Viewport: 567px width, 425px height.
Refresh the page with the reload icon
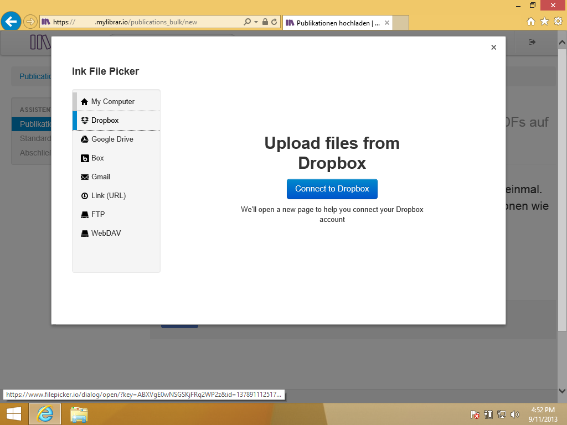pyautogui.click(x=274, y=22)
